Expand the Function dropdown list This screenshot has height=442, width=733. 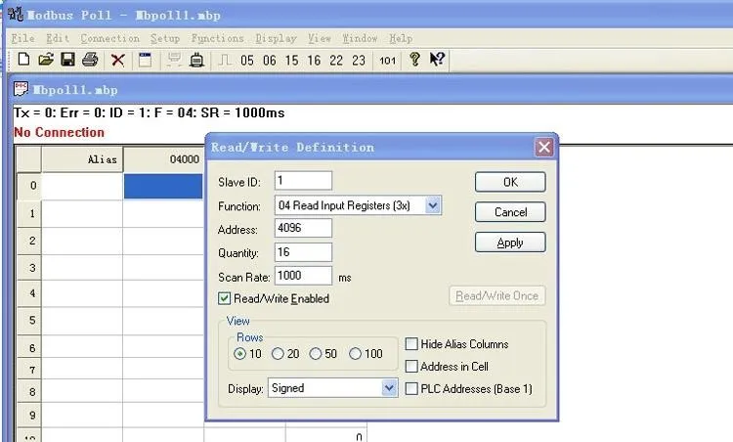(x=433, y=205)
